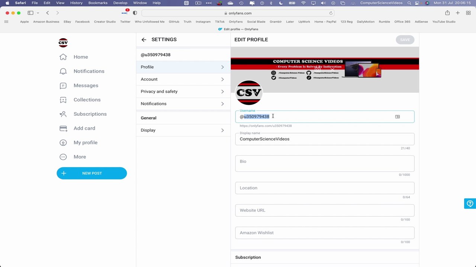Click into the Location field
The height and width of the screenshot is (267, 476).
click(x=325, y=188)
